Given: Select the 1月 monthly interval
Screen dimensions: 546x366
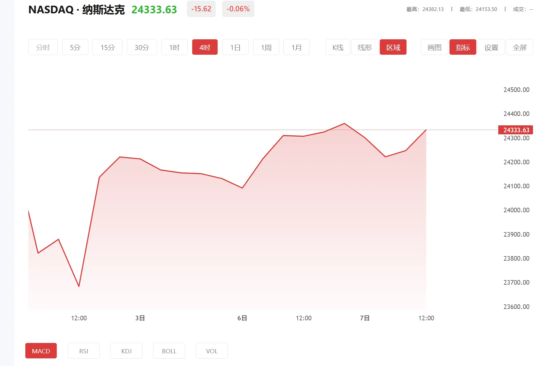Looking at the screenshot, I should tap(296, 47).
